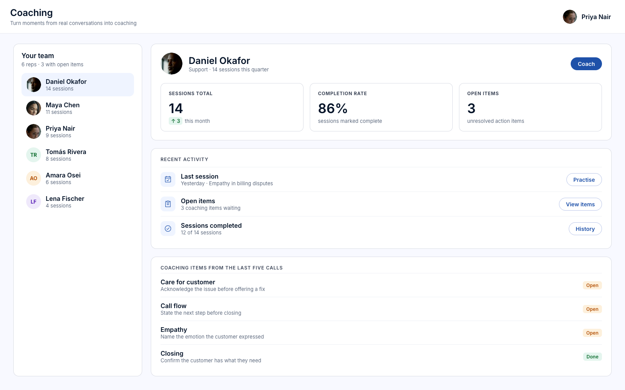The width and height of the screenshot is (625, 390).
Task: Click the Open status badge for Call flow
Action: pos(592,309)
